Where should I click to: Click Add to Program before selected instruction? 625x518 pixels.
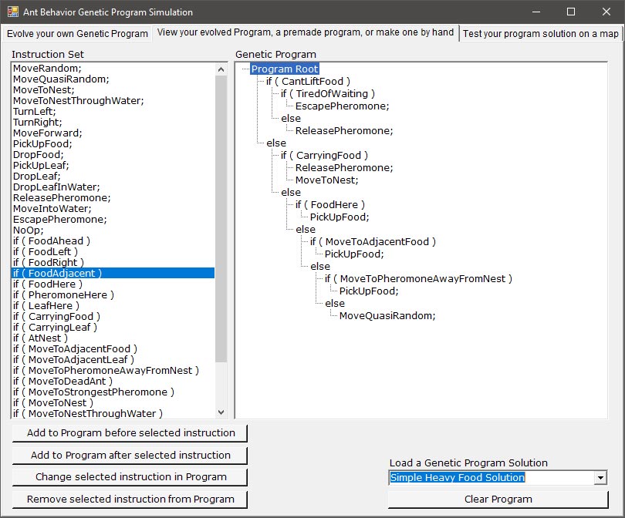[x=130, y=432]
